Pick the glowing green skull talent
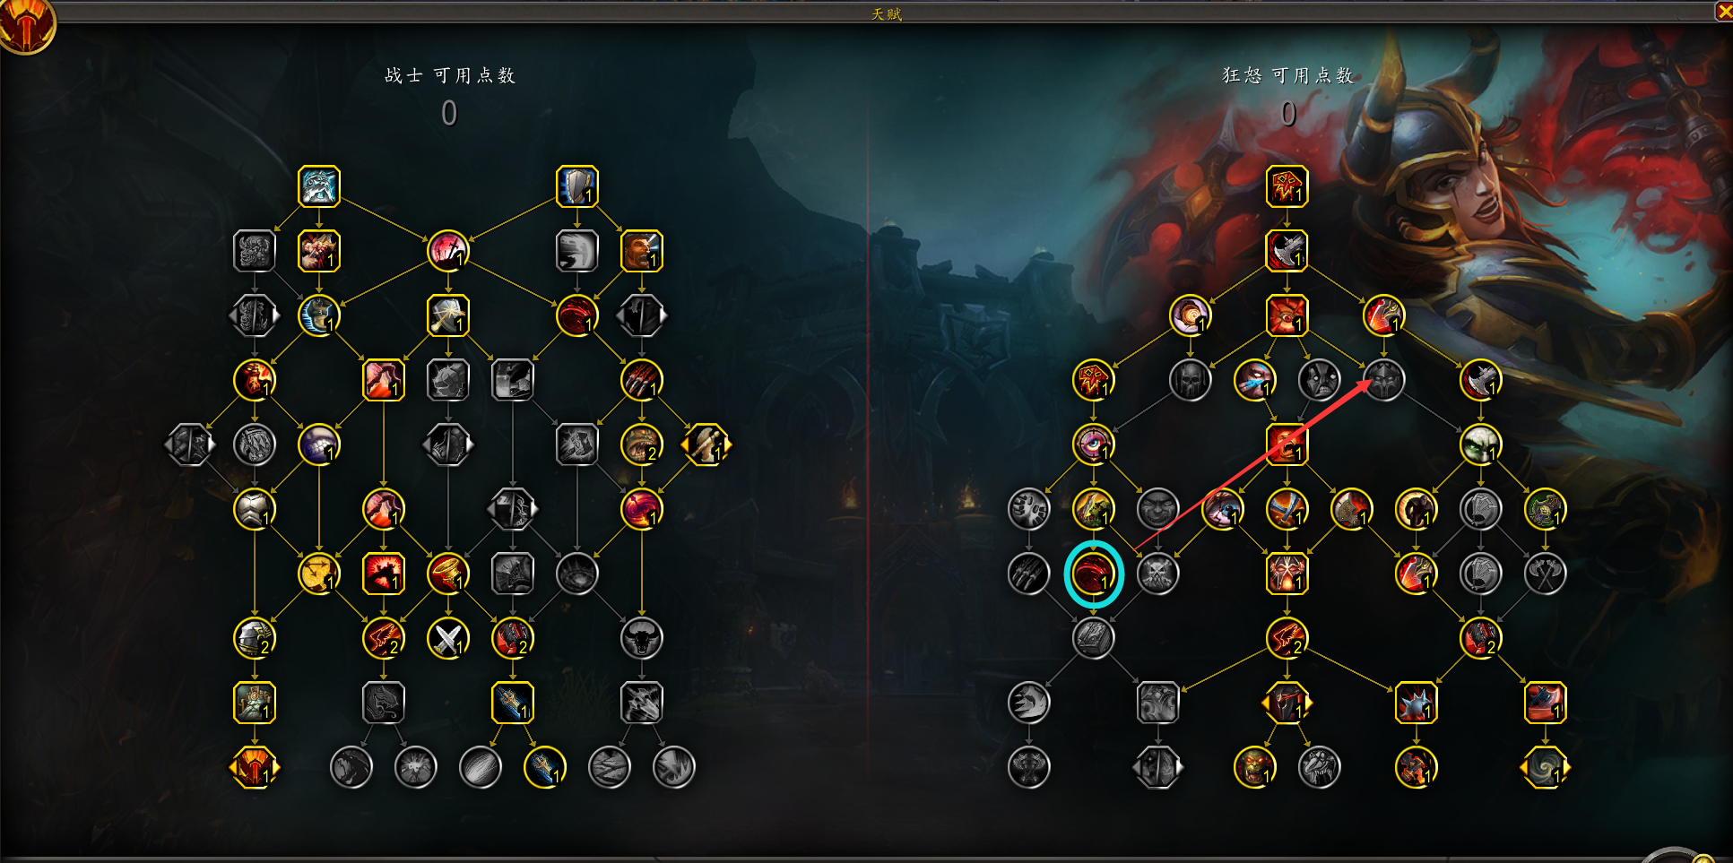Viewport: 1733px width, 863px height. click(1480, 444)
